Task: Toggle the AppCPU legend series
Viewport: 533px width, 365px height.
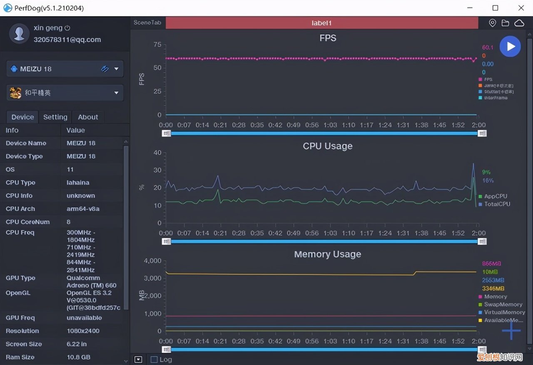Action: pyautogui.click(x=495, y=196)
